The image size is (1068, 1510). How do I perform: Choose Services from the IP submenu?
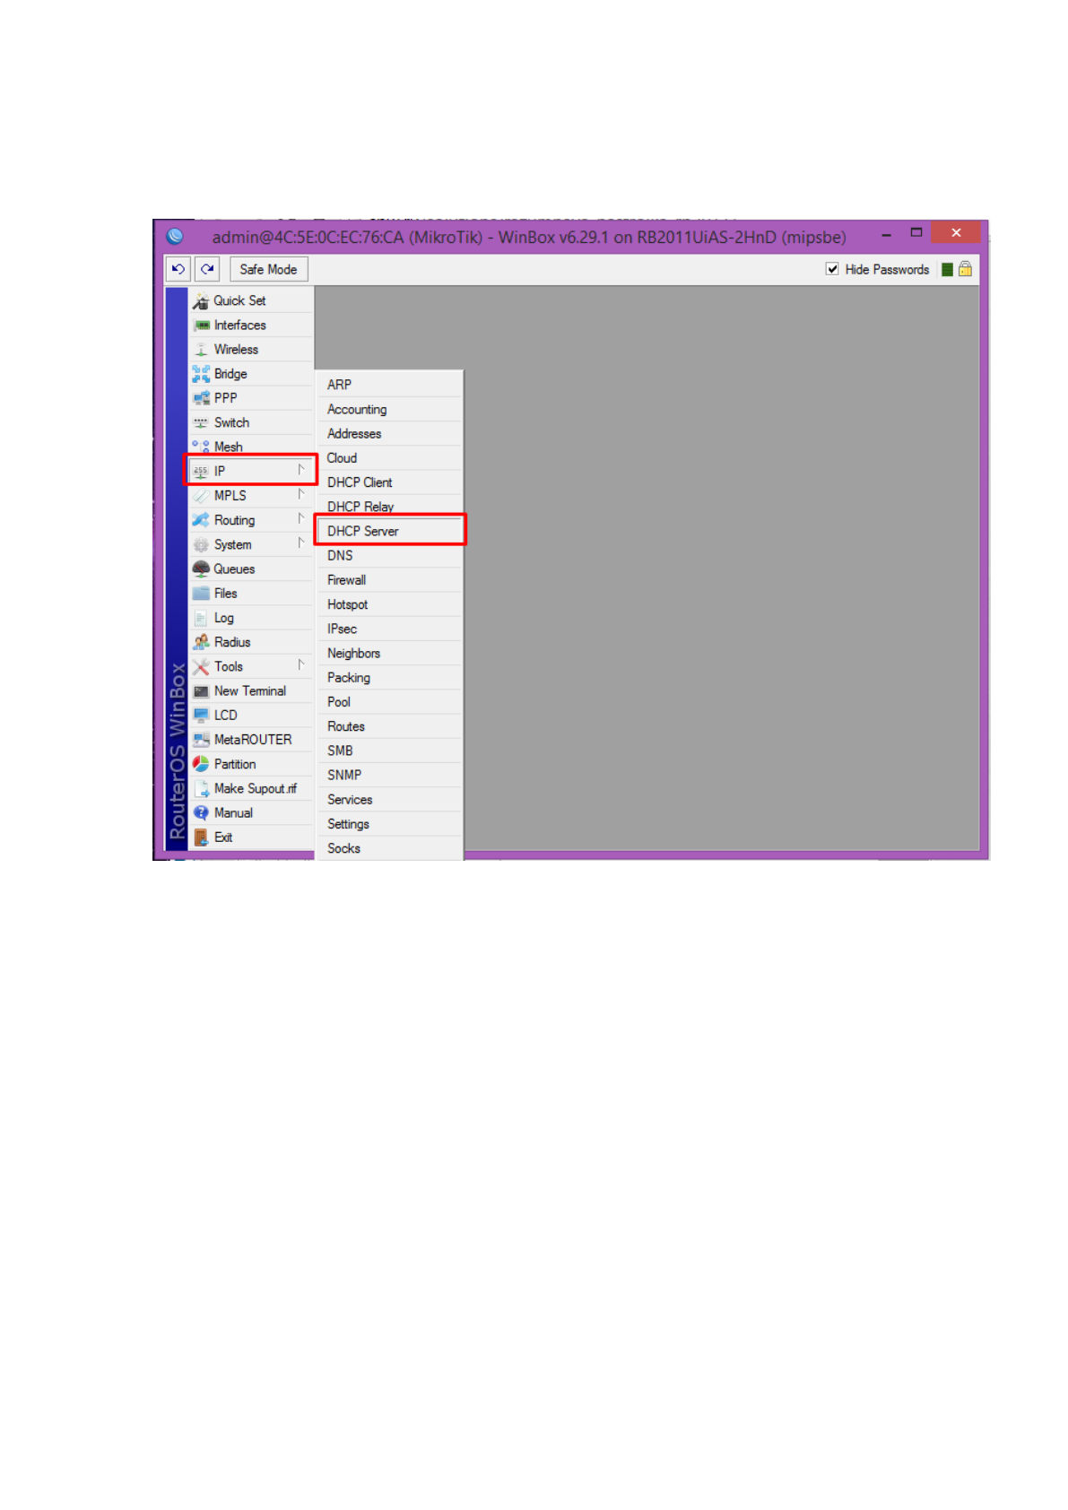389,800
